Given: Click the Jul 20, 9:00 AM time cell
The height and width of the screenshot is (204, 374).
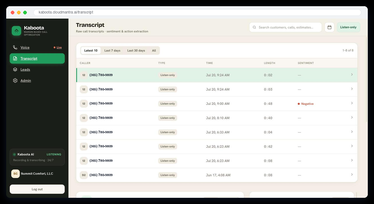Looking at the screenshot, I should pos(218,104).
